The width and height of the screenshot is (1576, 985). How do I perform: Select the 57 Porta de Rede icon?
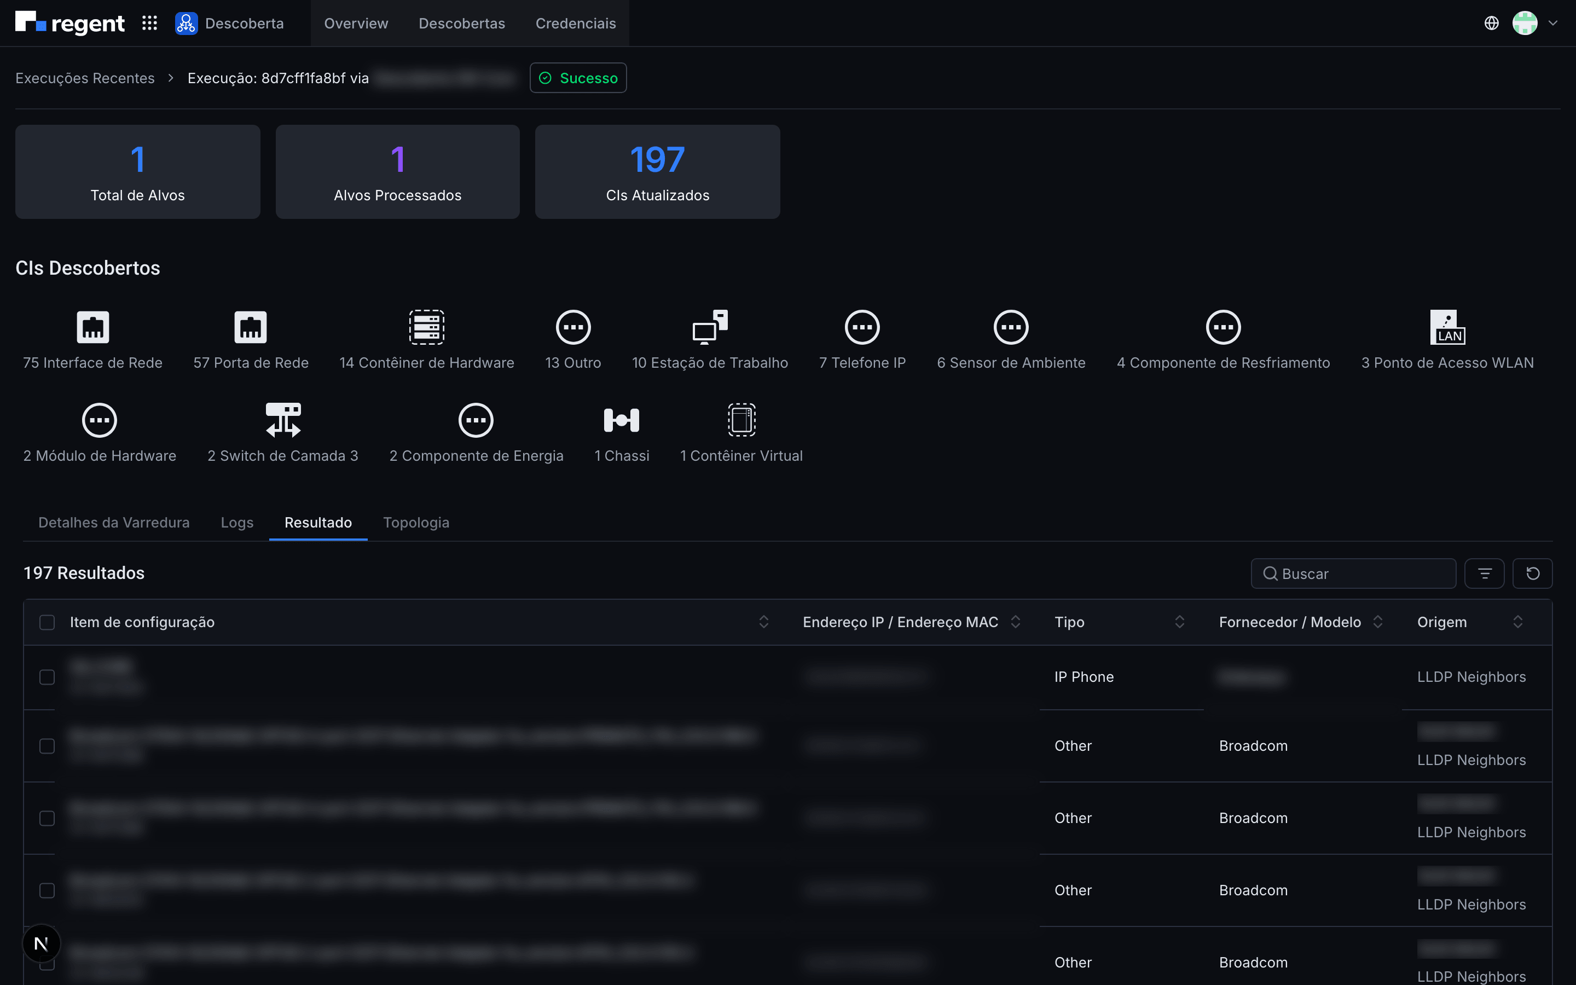251,327
